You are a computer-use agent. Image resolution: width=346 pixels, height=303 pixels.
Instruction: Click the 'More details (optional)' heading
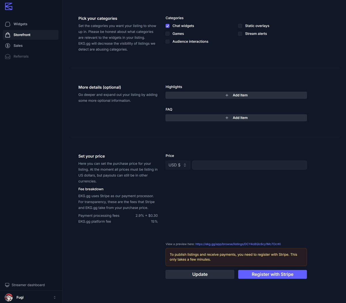[100, 87]
